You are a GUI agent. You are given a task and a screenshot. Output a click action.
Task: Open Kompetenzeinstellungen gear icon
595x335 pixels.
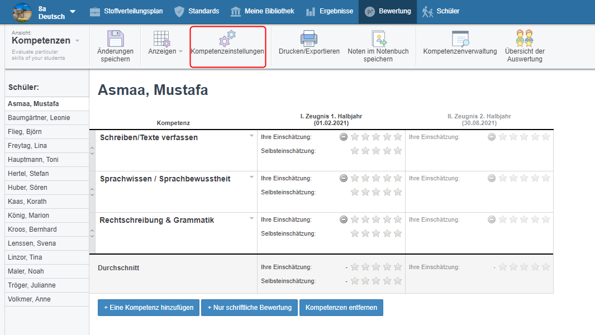227,39
